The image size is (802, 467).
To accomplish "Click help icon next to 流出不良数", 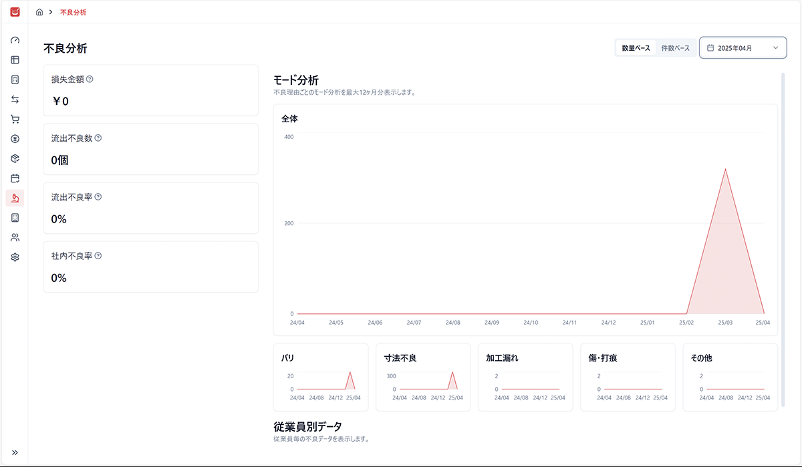I will point(98,138).
